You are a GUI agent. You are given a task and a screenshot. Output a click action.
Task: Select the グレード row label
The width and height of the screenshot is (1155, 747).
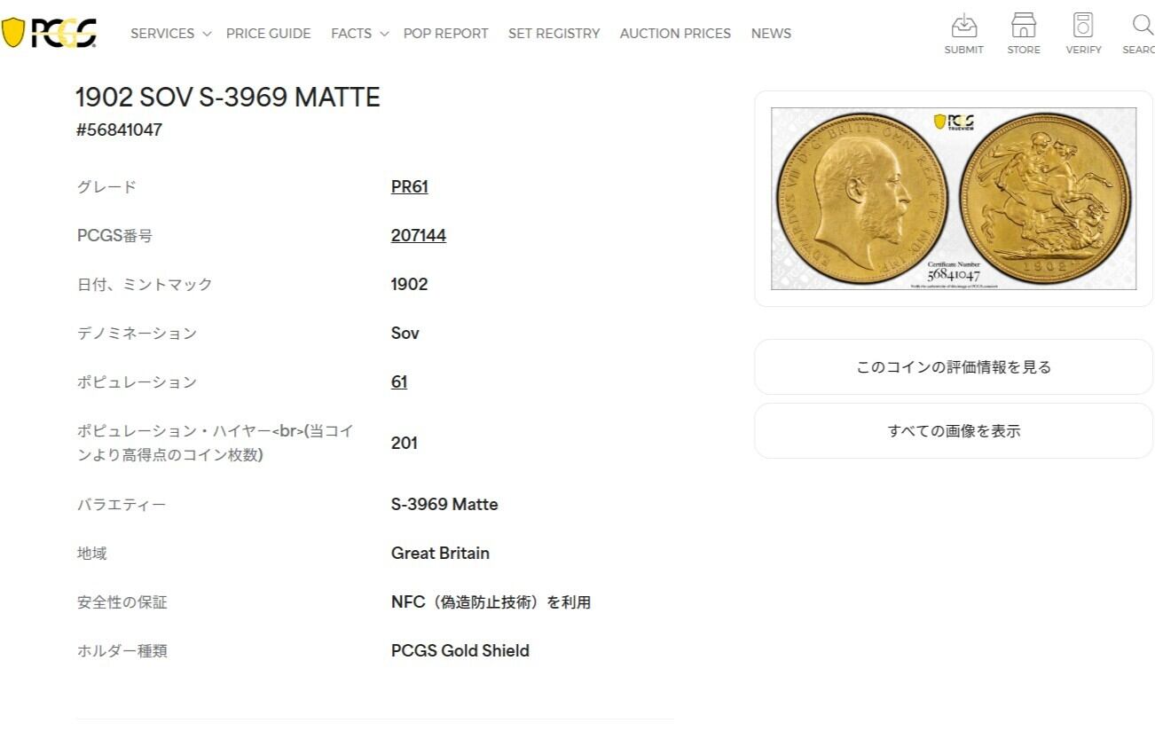(107, 186)
